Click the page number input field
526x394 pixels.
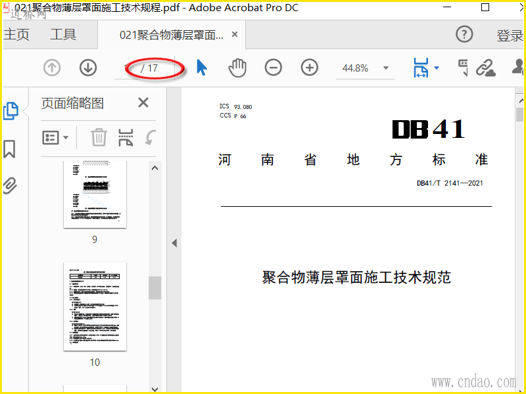tap(128, 68)
